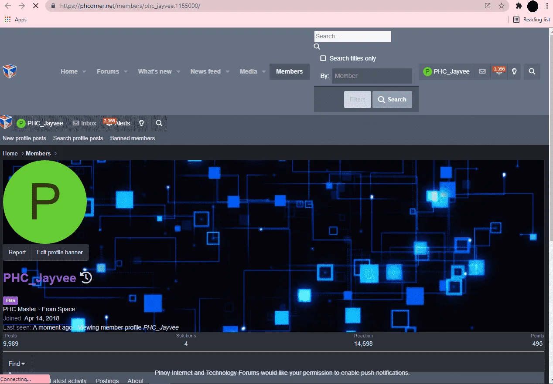Click the browser address bar URL

tap(130, 6)
